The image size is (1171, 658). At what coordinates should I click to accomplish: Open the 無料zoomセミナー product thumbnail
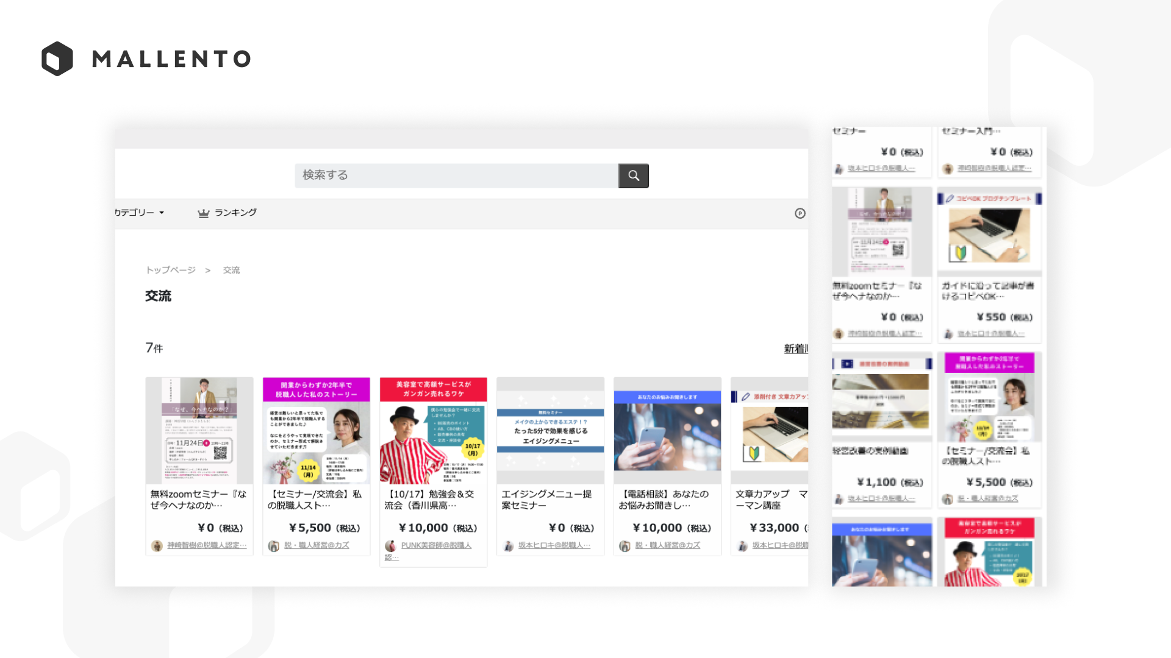[199, 430]
